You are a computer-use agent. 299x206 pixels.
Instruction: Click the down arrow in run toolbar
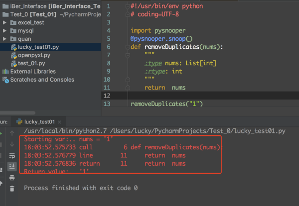pyautogui.click(x=12, y=144)
